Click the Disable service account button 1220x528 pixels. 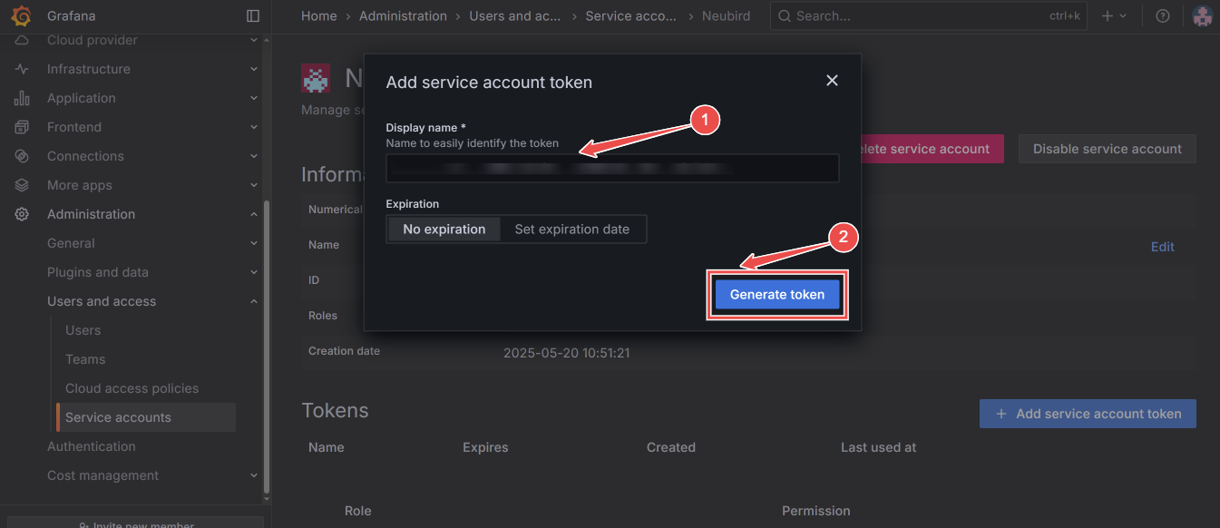[1107, 148]
